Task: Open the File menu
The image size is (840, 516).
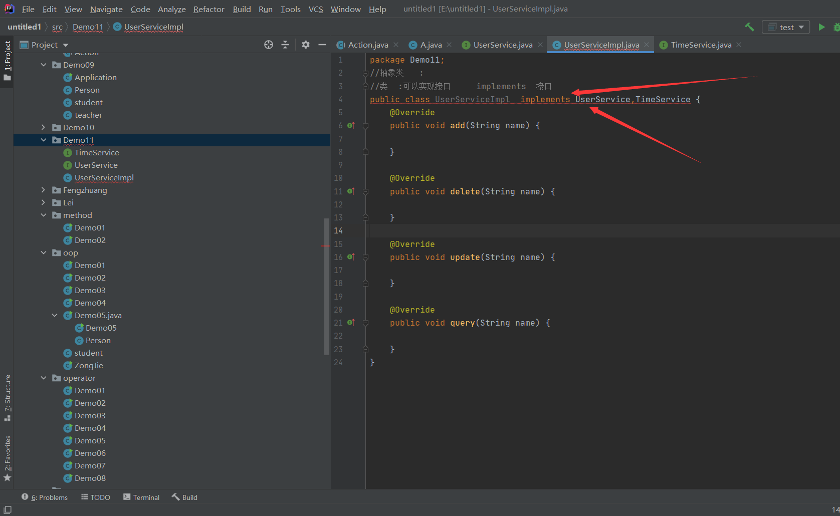Action: [x=28, y=9]
